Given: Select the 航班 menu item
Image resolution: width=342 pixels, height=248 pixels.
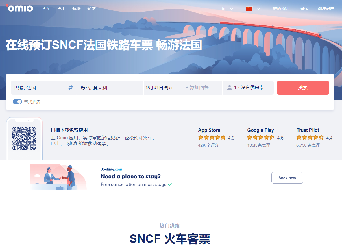Looking at the screenshot, I should [76, 9].
